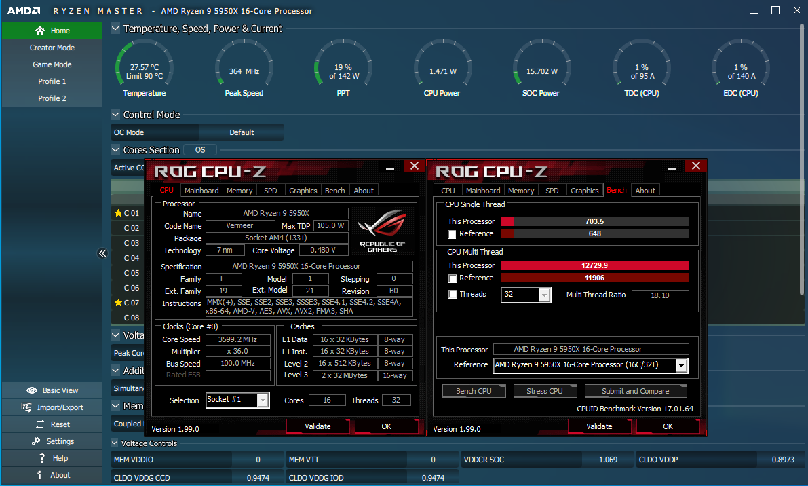
Task: Collapse the Cores Section
Action: click(115, 149)
